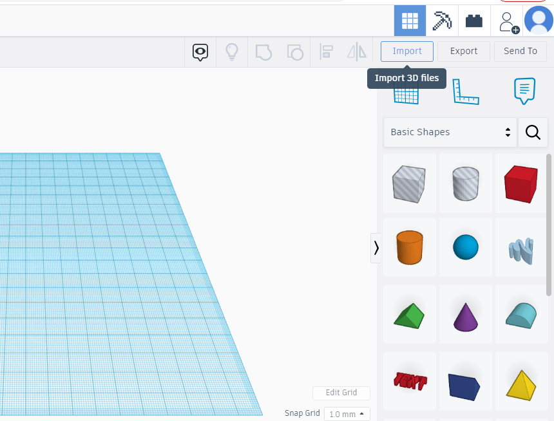Open the Basic Shapes dropdown
This screenshot has width=554, height=421.
[449, 132]
